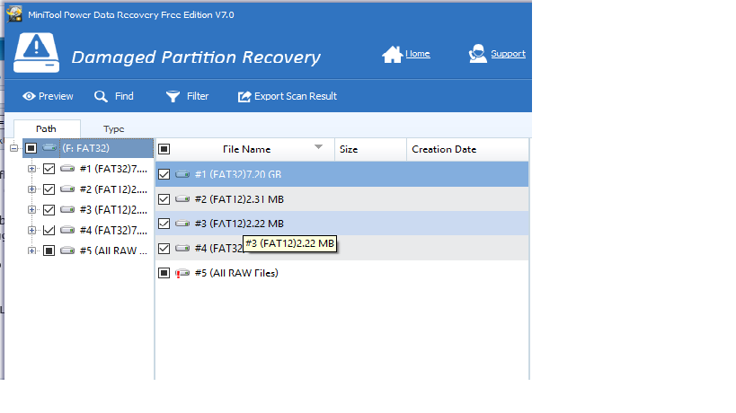Click drive icon of #4 (FAT32) tree node
Screen dimensions: 736x413
67,230
